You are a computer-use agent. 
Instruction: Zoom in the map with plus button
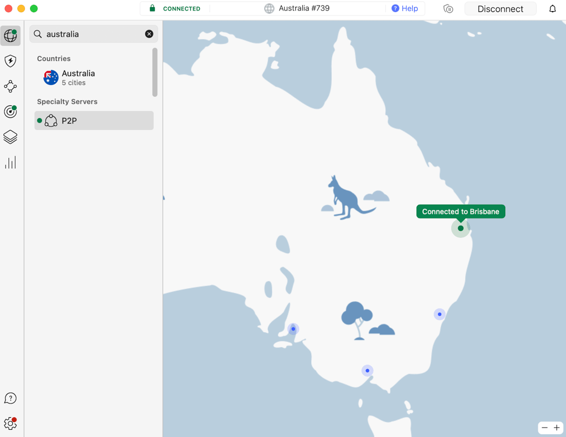point(557,428)
